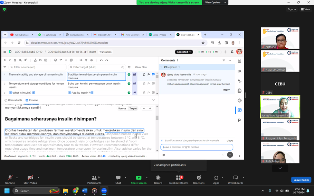
Task: Start video in Zoom toolbar
Action: click(30, 178)
